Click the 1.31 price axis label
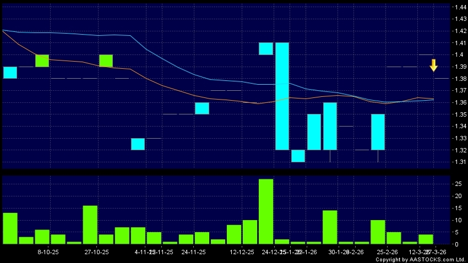The height and width of the screenshot is (263, 468). [456, 162]
